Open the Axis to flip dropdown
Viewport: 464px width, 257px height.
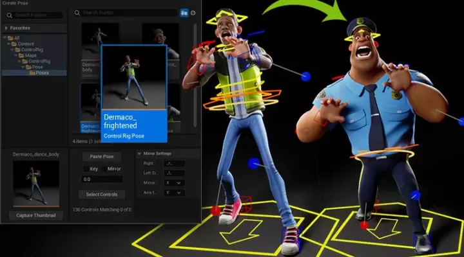tap(173, 192)
